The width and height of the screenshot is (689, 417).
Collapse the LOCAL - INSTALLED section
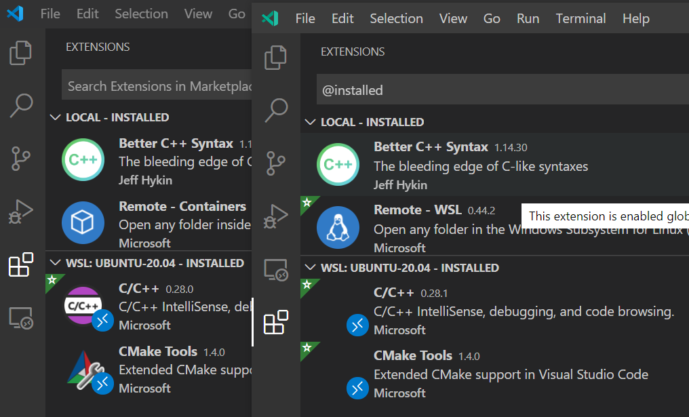(x=311, y=122)
